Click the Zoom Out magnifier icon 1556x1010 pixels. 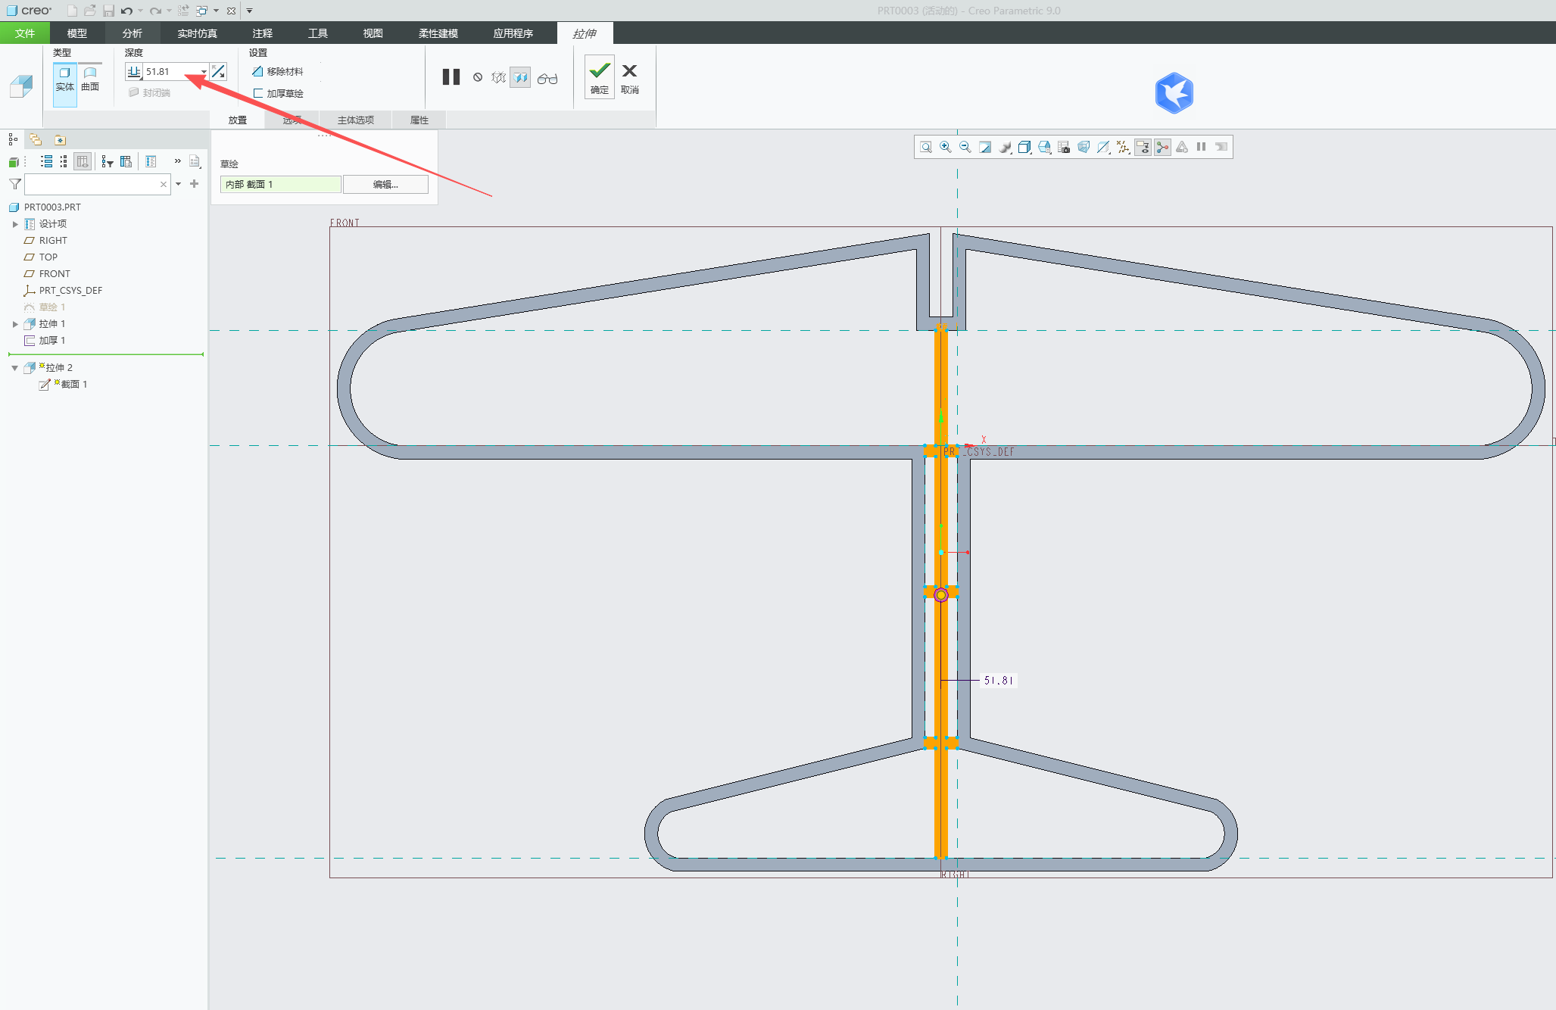[x=965, y=147]
